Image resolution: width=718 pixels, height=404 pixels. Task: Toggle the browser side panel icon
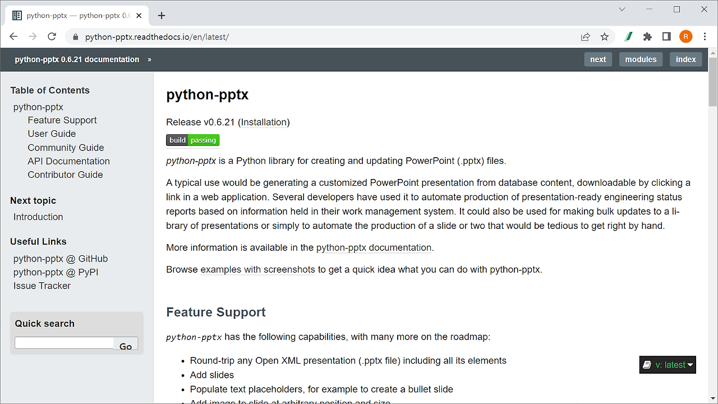tap(666, 36)
